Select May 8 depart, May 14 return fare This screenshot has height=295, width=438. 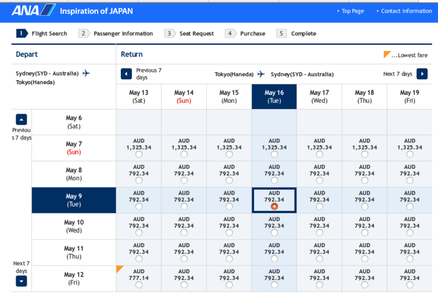[x=184, y=180]
